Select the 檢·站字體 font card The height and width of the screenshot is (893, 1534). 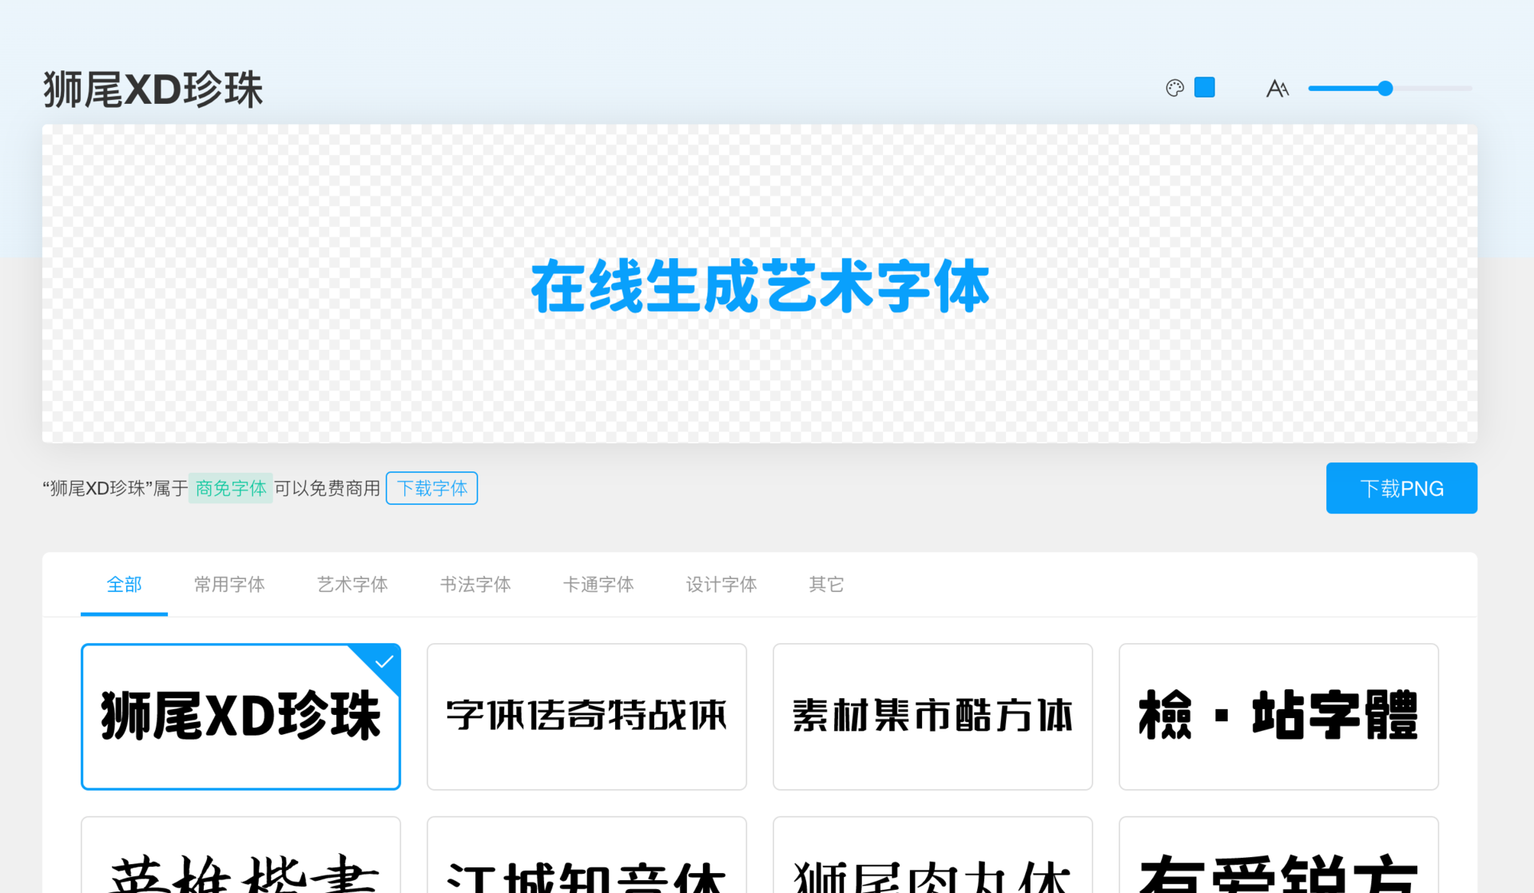(1278, 716)
